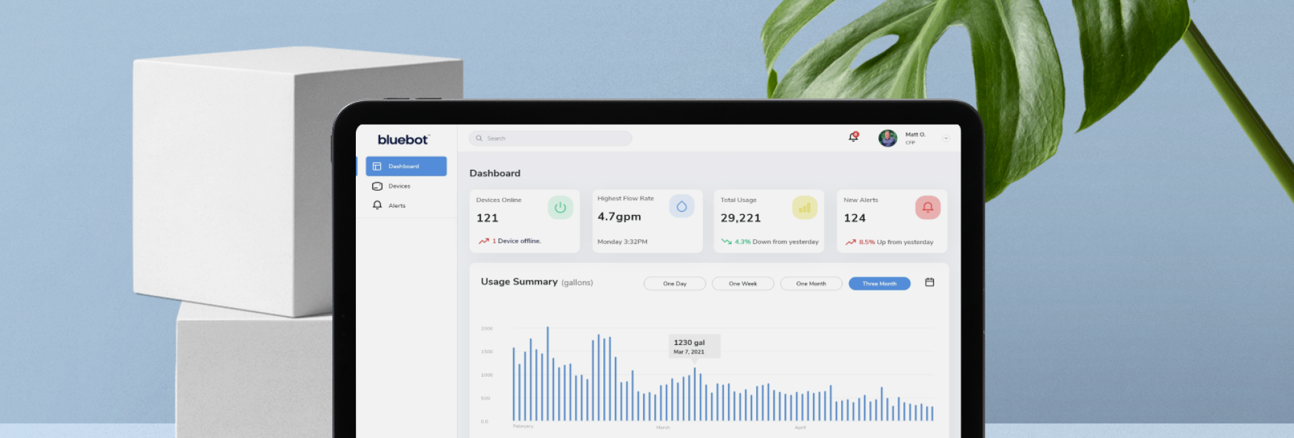Open the notifications bell in header
The width and height of the screenshot is (1294, 438).
pos(853,137)
